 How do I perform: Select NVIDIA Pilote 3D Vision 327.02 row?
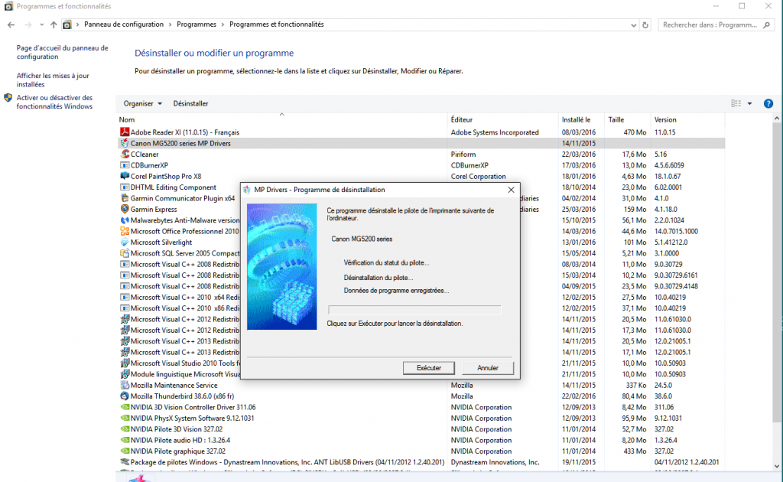click(421, 429)
